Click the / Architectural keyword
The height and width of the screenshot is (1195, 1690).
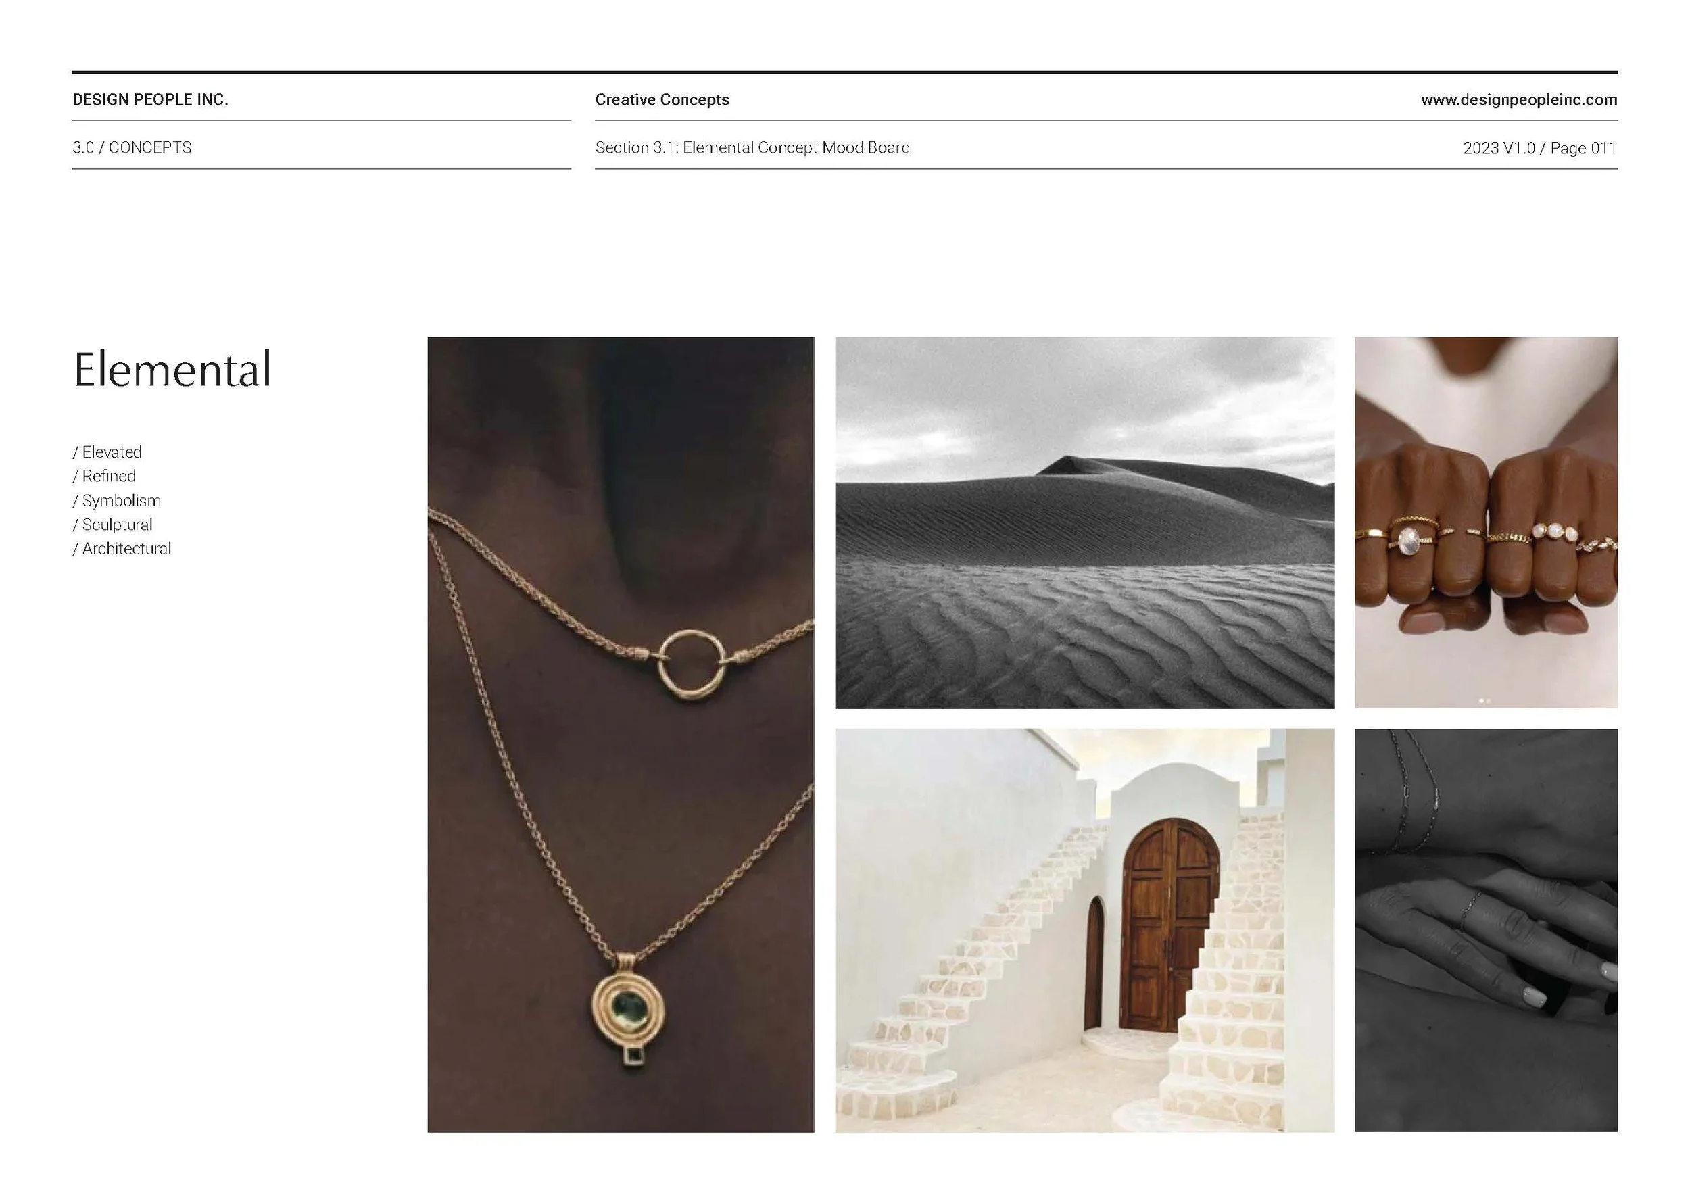pyautogui.click(x=122, y=548)
